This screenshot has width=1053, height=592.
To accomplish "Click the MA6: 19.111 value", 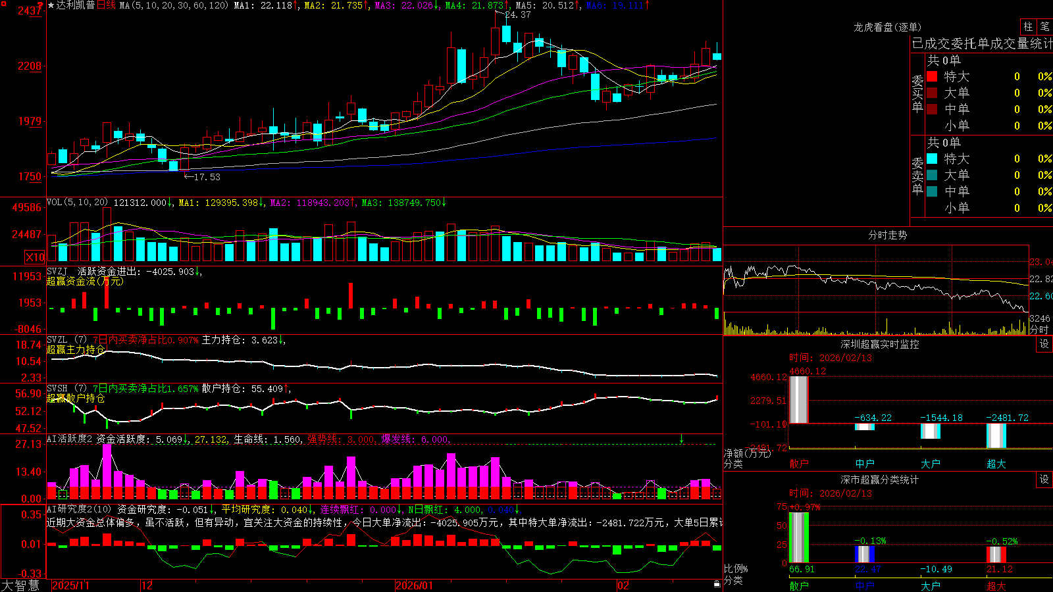I will coord(615,5).
